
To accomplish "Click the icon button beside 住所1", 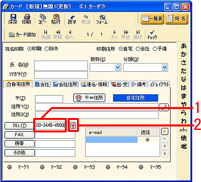I will click(163, 107).
